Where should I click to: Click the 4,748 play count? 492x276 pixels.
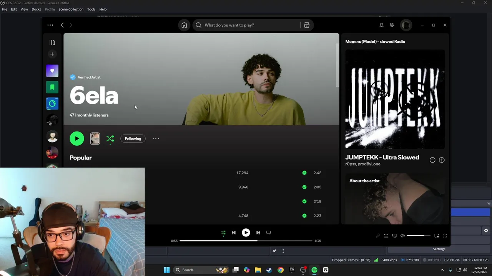point(243,216)
